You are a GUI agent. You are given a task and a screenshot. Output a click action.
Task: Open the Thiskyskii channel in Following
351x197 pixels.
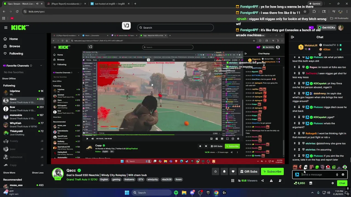[x=23, y=133]
